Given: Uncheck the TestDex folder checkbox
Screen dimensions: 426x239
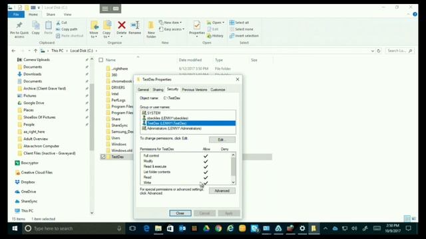Looking at the screenshot, I should (x=103, y=157).
